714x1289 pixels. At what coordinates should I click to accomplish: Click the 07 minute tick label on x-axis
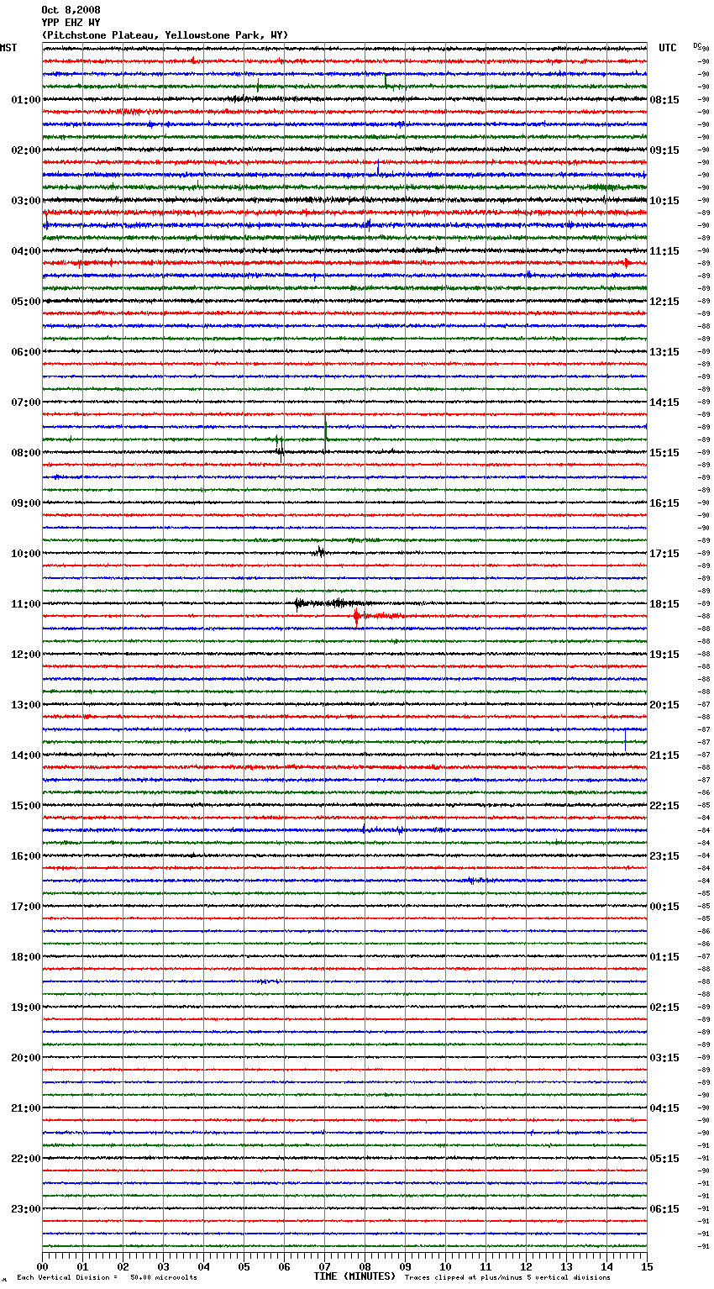[325, 1267]
